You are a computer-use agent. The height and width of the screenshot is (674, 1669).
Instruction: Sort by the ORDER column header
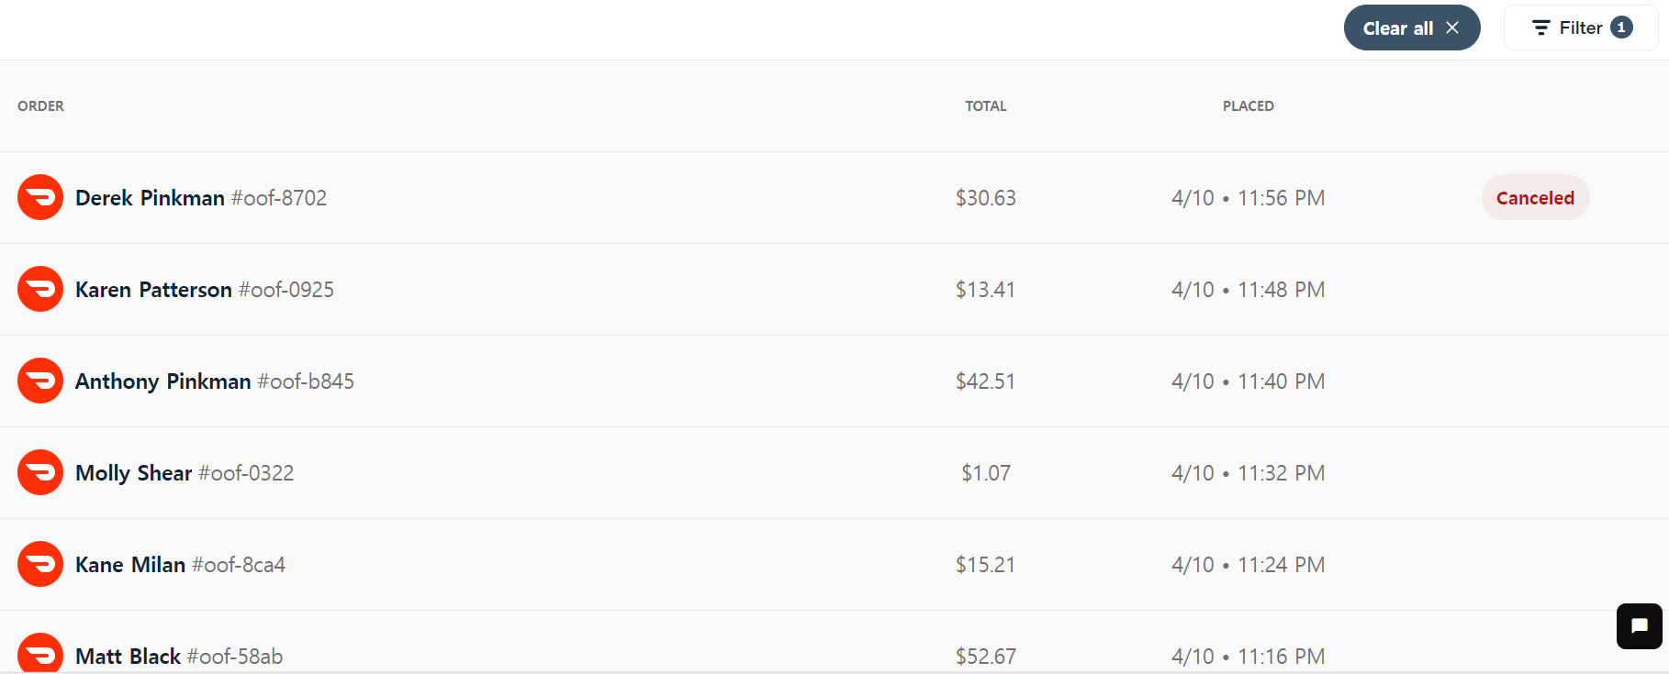pyautogui.click(x=40, y=106)
